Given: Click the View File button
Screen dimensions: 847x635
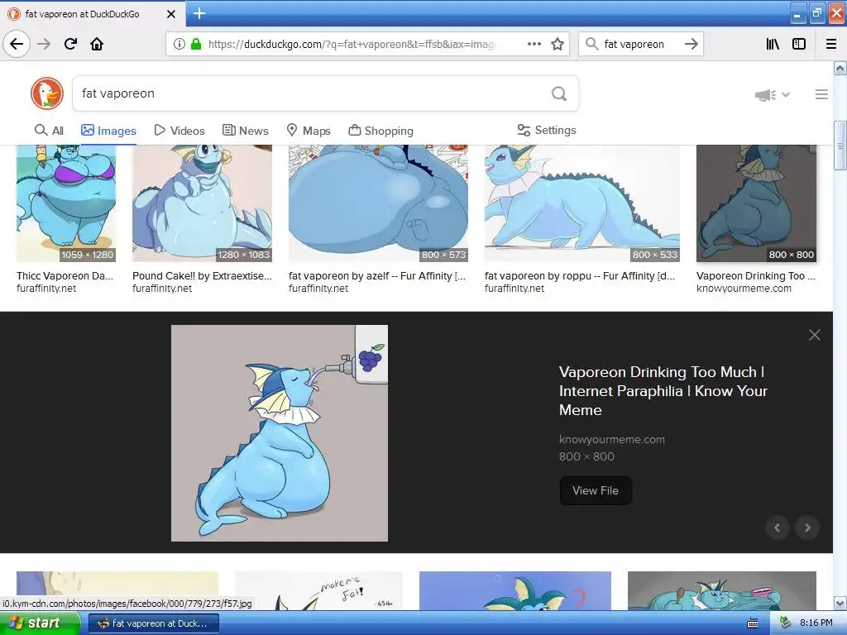Looking at the screenshot, I should click(x=596, y=490).
